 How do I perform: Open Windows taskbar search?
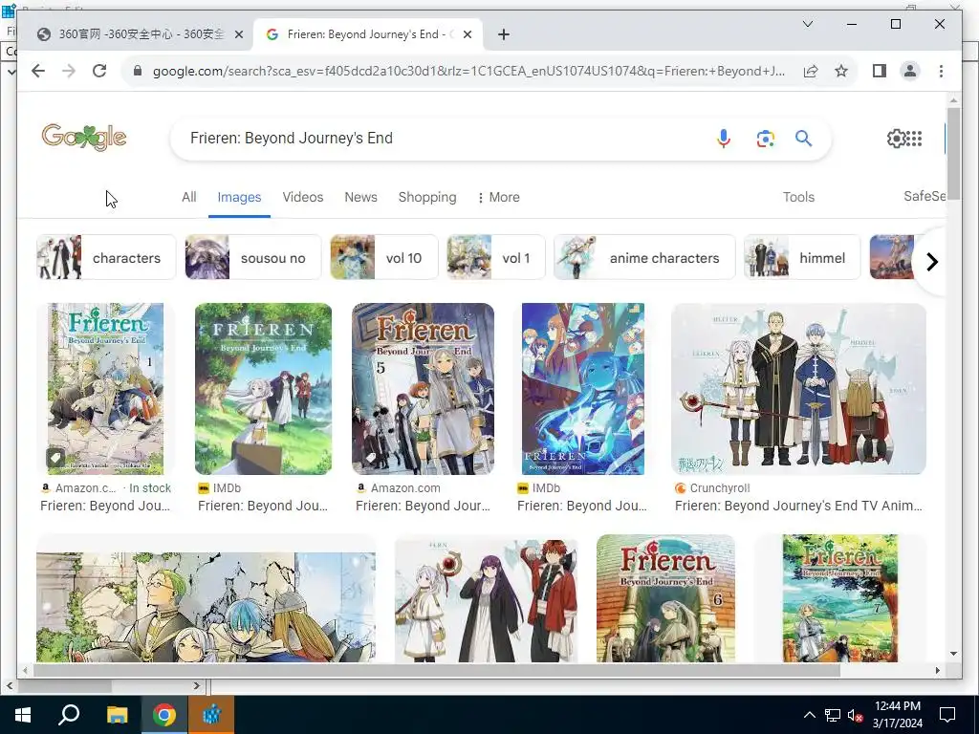pos(69,715)
